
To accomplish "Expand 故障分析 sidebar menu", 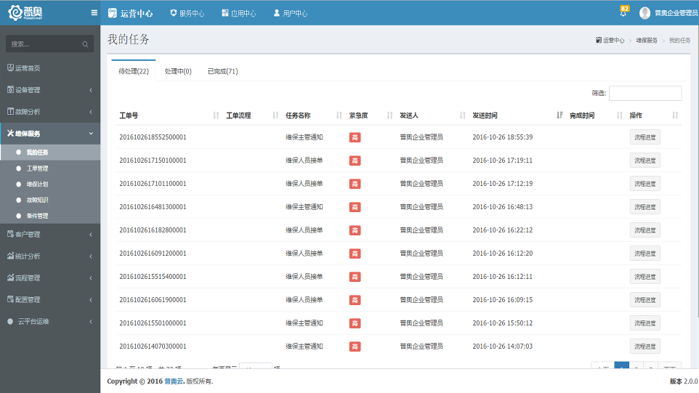I will (x=50, y=112).
